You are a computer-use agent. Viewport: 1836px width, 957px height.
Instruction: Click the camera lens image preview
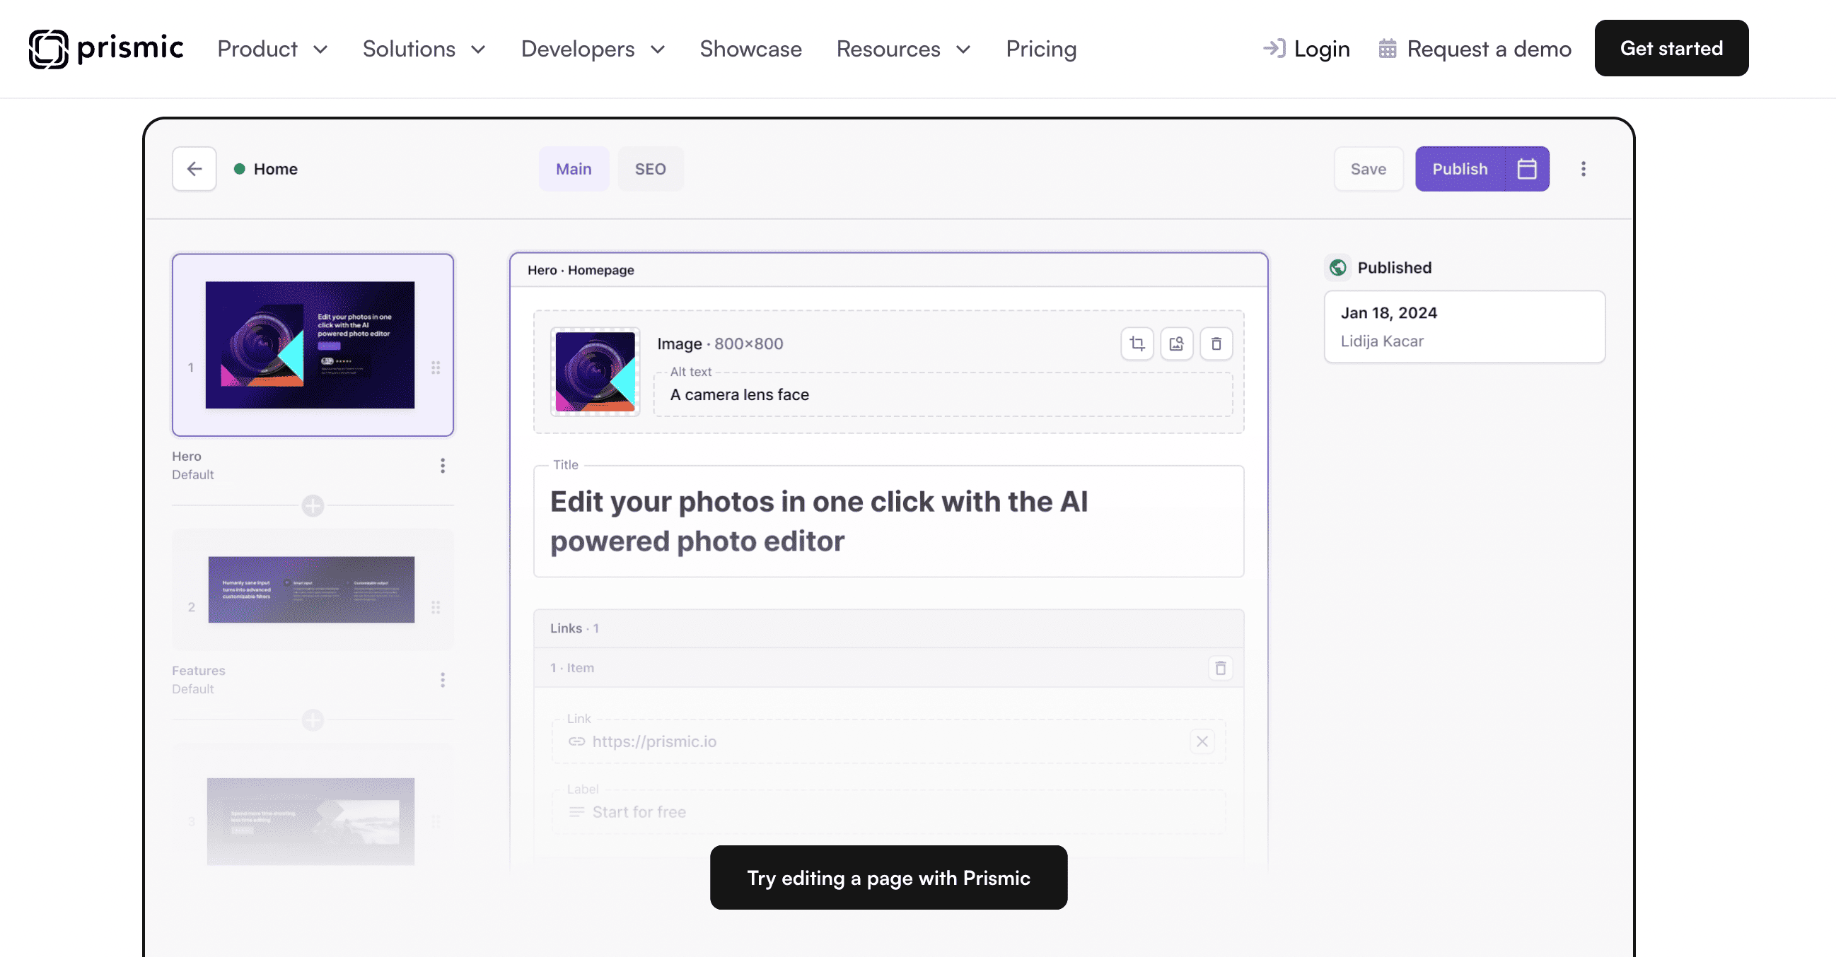coord(595,372)
